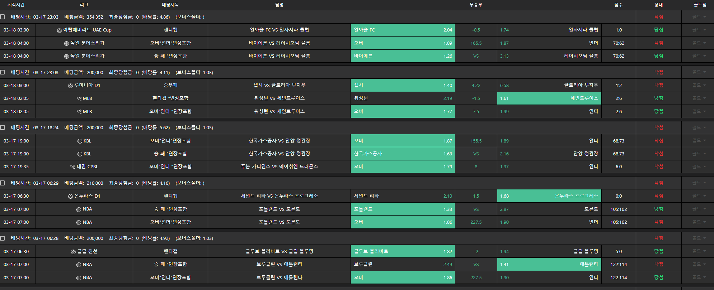The image size is (714, 290).
Task: Click the 애틀랜타 1.41 odds cell
Action: (549, 264)
